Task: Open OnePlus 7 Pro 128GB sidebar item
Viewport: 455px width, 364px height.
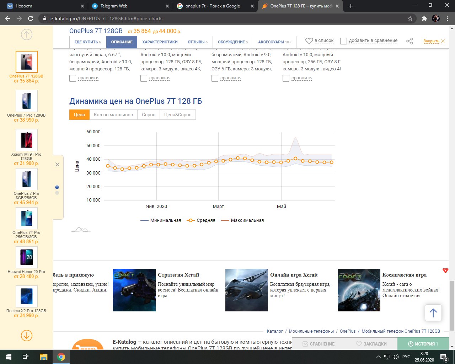Action: (x=26, y=106)
